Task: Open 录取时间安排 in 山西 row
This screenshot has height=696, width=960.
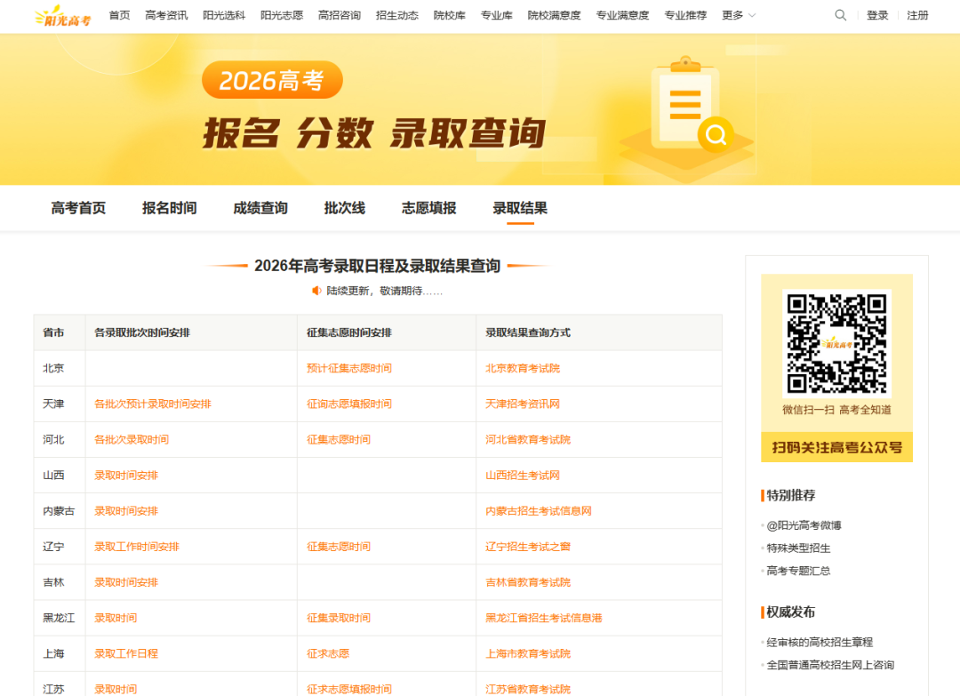Action: [x=126, y=476]
